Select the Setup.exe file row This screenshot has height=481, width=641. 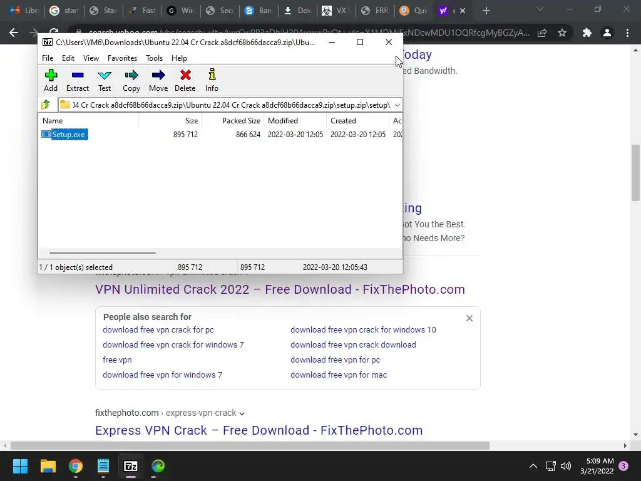220,135
